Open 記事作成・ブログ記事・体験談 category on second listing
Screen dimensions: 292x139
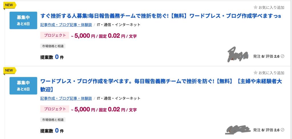click(66, 99)
